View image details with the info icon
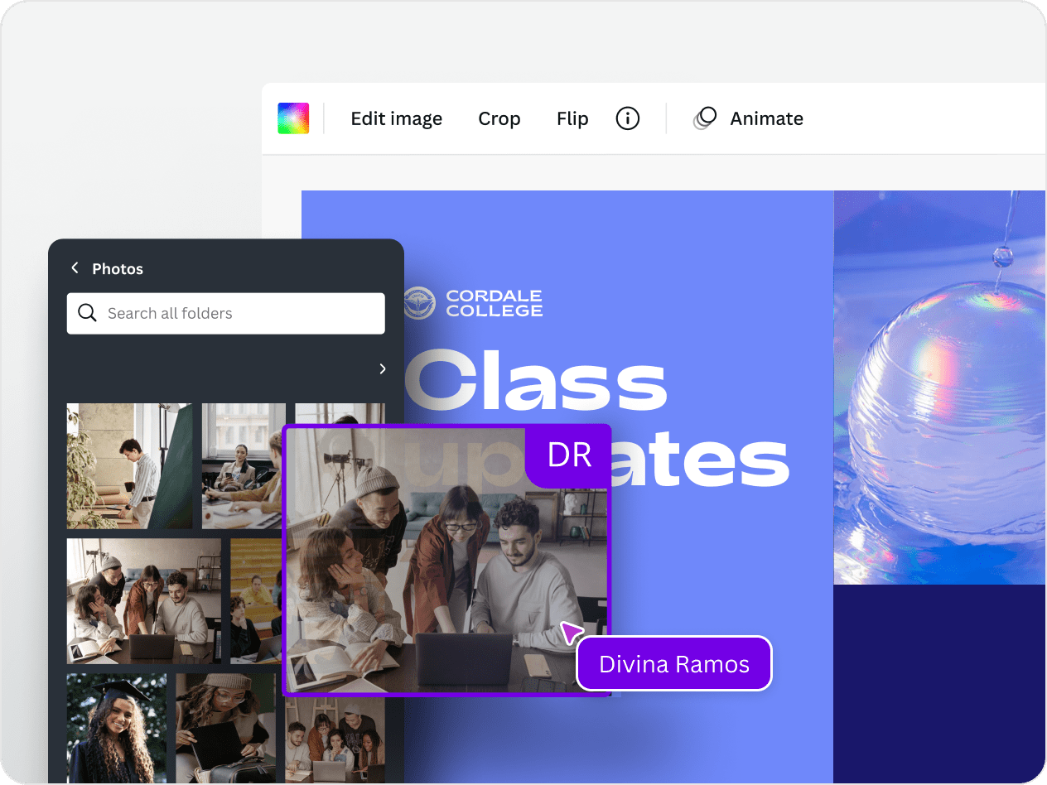 (627, 118)
